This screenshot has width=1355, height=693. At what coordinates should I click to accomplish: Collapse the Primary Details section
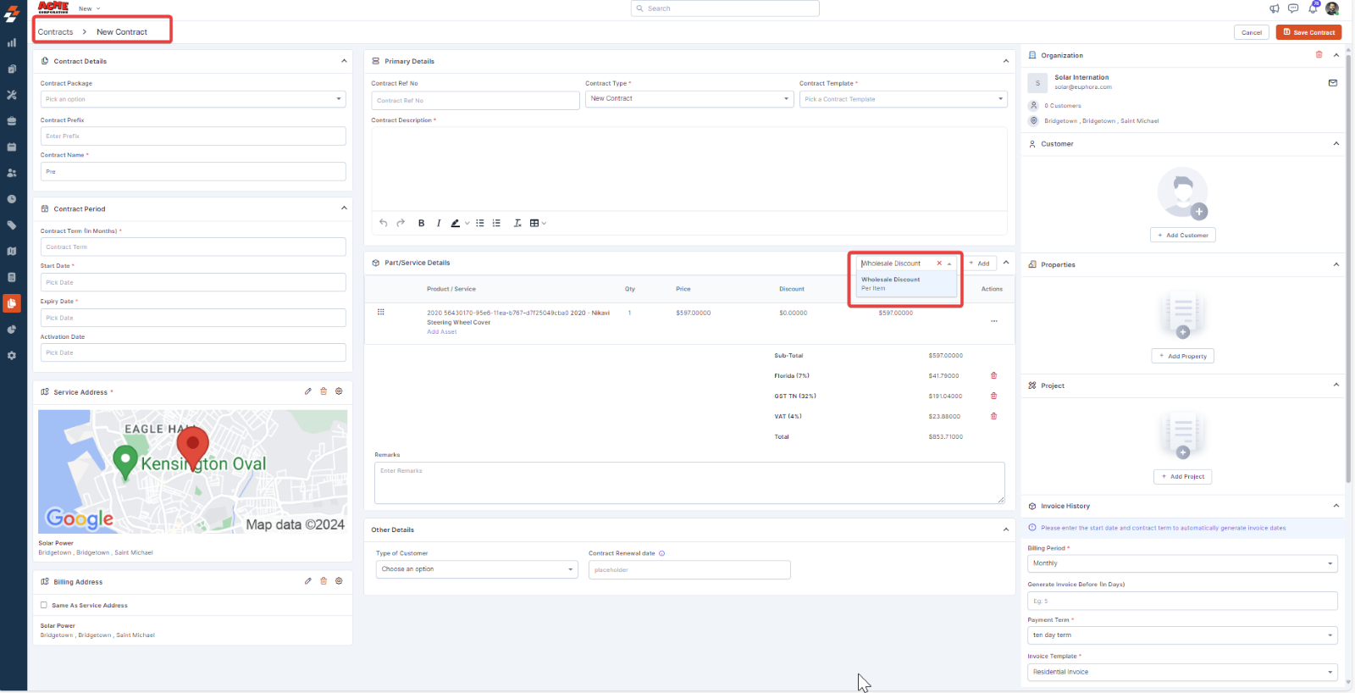tap(1005, 61)
